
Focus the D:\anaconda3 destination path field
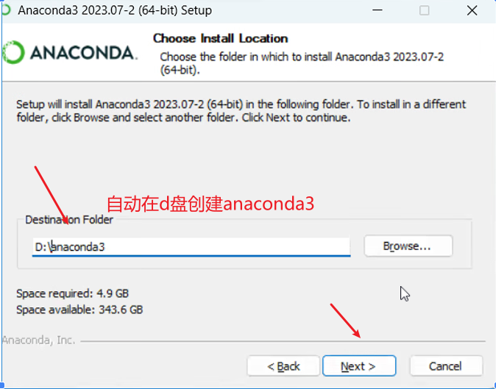click(191, 247)
